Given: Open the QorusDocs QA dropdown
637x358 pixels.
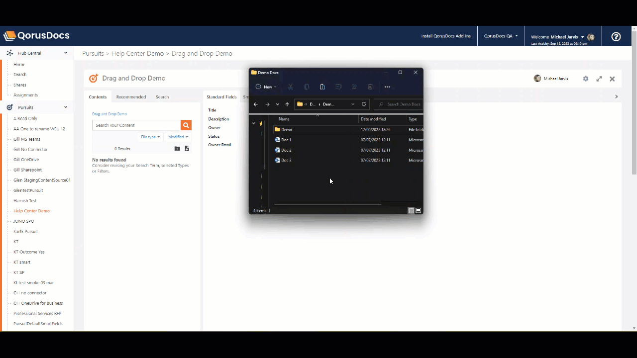Looking at the screenshot, I should point(501,36).
